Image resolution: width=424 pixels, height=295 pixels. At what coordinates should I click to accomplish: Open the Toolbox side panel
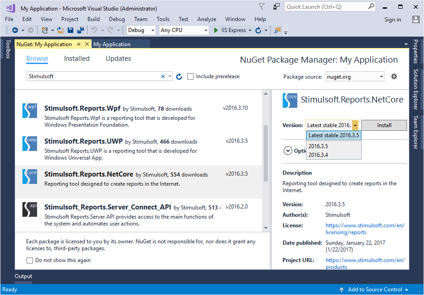click(x=8, y=49)
